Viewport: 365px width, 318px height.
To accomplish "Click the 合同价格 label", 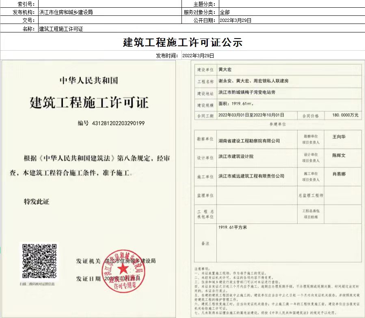I will (311, 116).
